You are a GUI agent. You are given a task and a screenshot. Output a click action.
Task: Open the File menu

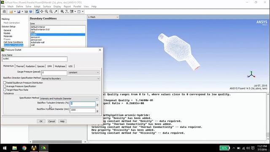[3, 7]
